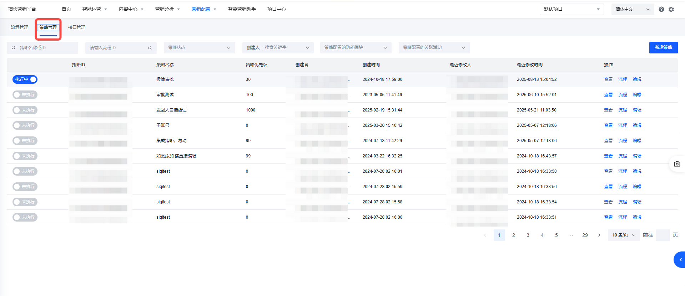Click magnifier icon in strategy name search

tap(14, 48)
